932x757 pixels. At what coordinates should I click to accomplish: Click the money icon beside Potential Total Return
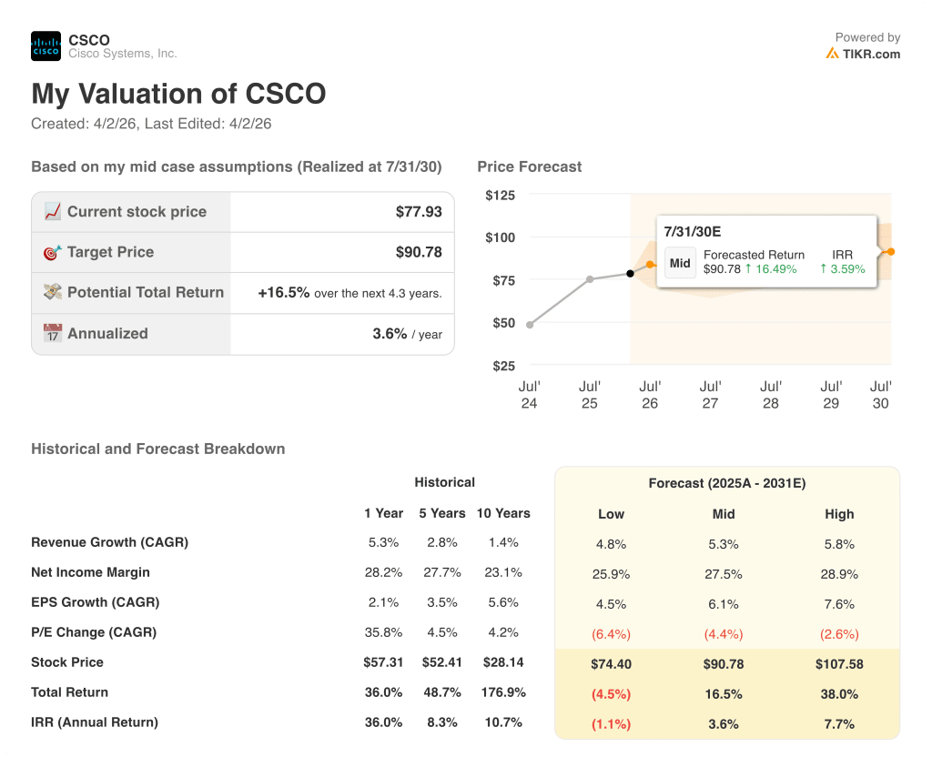54,292
